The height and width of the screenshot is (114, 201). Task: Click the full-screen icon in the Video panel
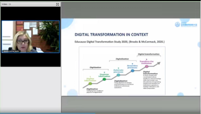coord(57,4)
